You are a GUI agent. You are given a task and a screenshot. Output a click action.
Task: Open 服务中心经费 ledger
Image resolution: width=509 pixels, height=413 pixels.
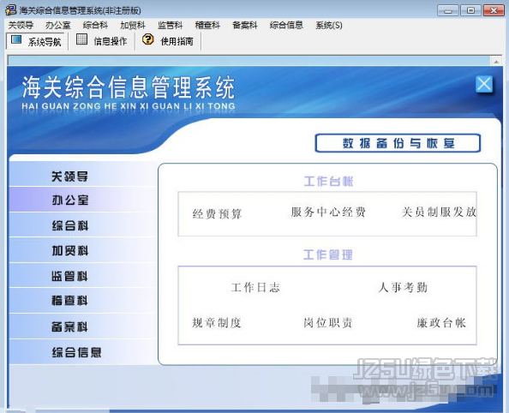[328, 212]
